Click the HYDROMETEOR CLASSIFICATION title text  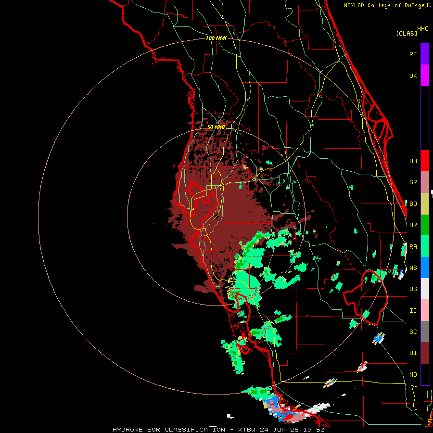pos(169,430)
